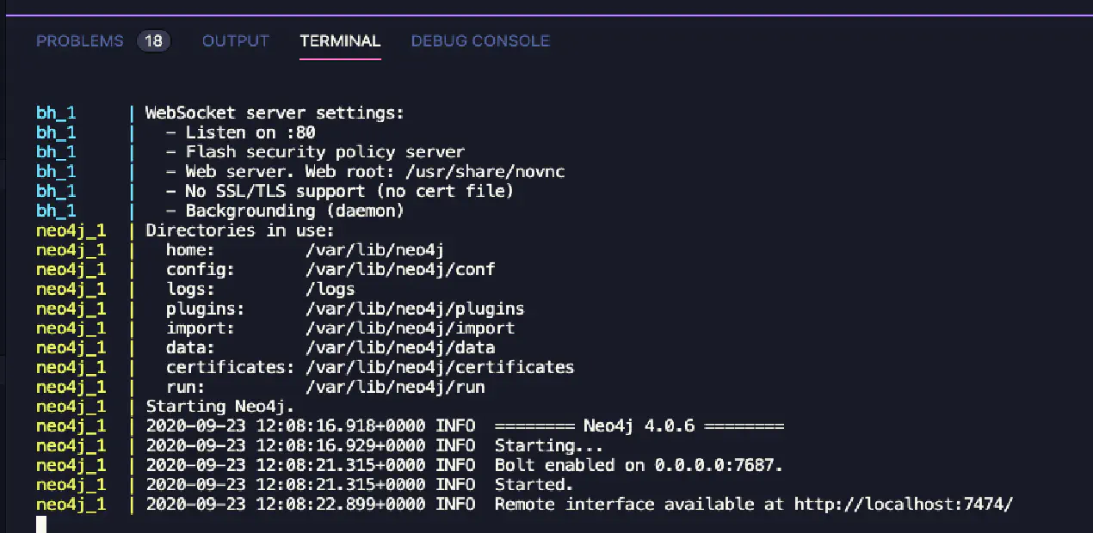Click the terminal cursor block at the prompt
This screenshot has width=1093, height=533.
coord(41,524)
